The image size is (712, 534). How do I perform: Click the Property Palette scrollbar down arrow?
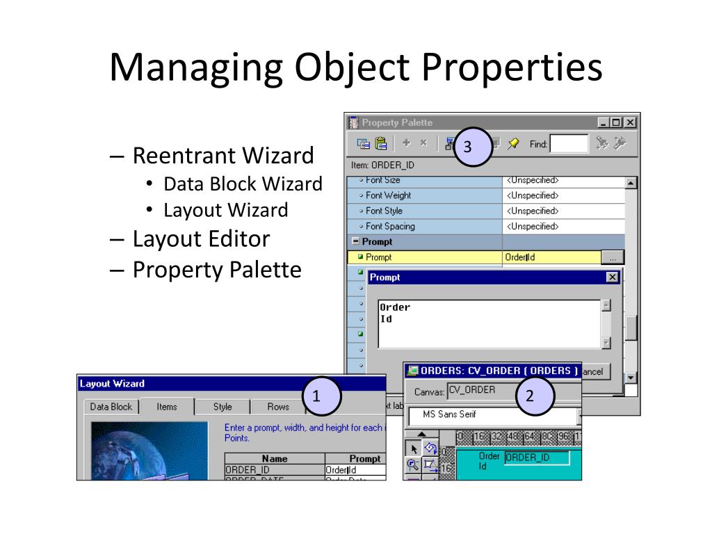coord(631,378)
